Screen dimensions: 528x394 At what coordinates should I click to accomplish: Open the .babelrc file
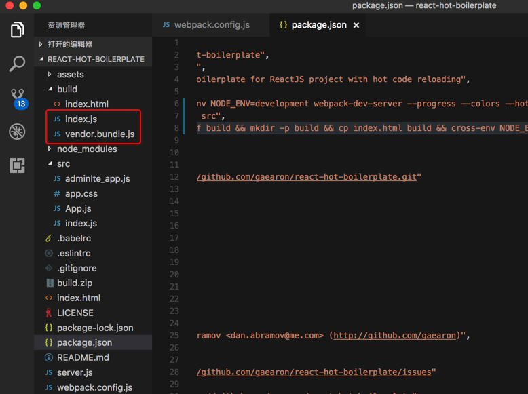[x=93, y=238]
